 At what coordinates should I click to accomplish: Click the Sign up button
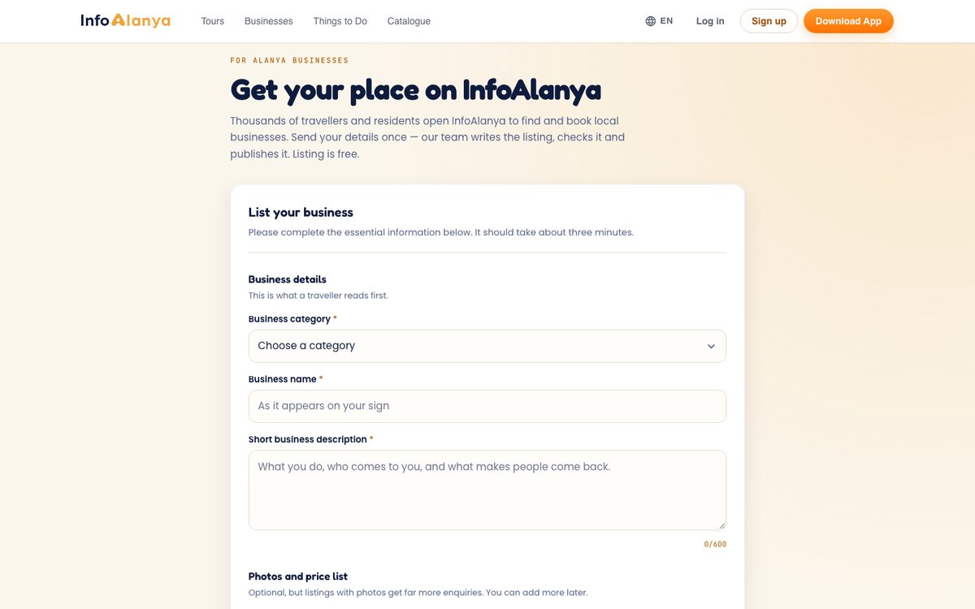tap(769, 21)
